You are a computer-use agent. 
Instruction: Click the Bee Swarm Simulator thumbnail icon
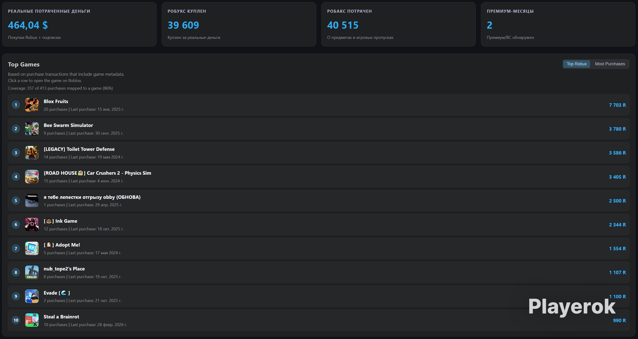(x=32, y=129)
